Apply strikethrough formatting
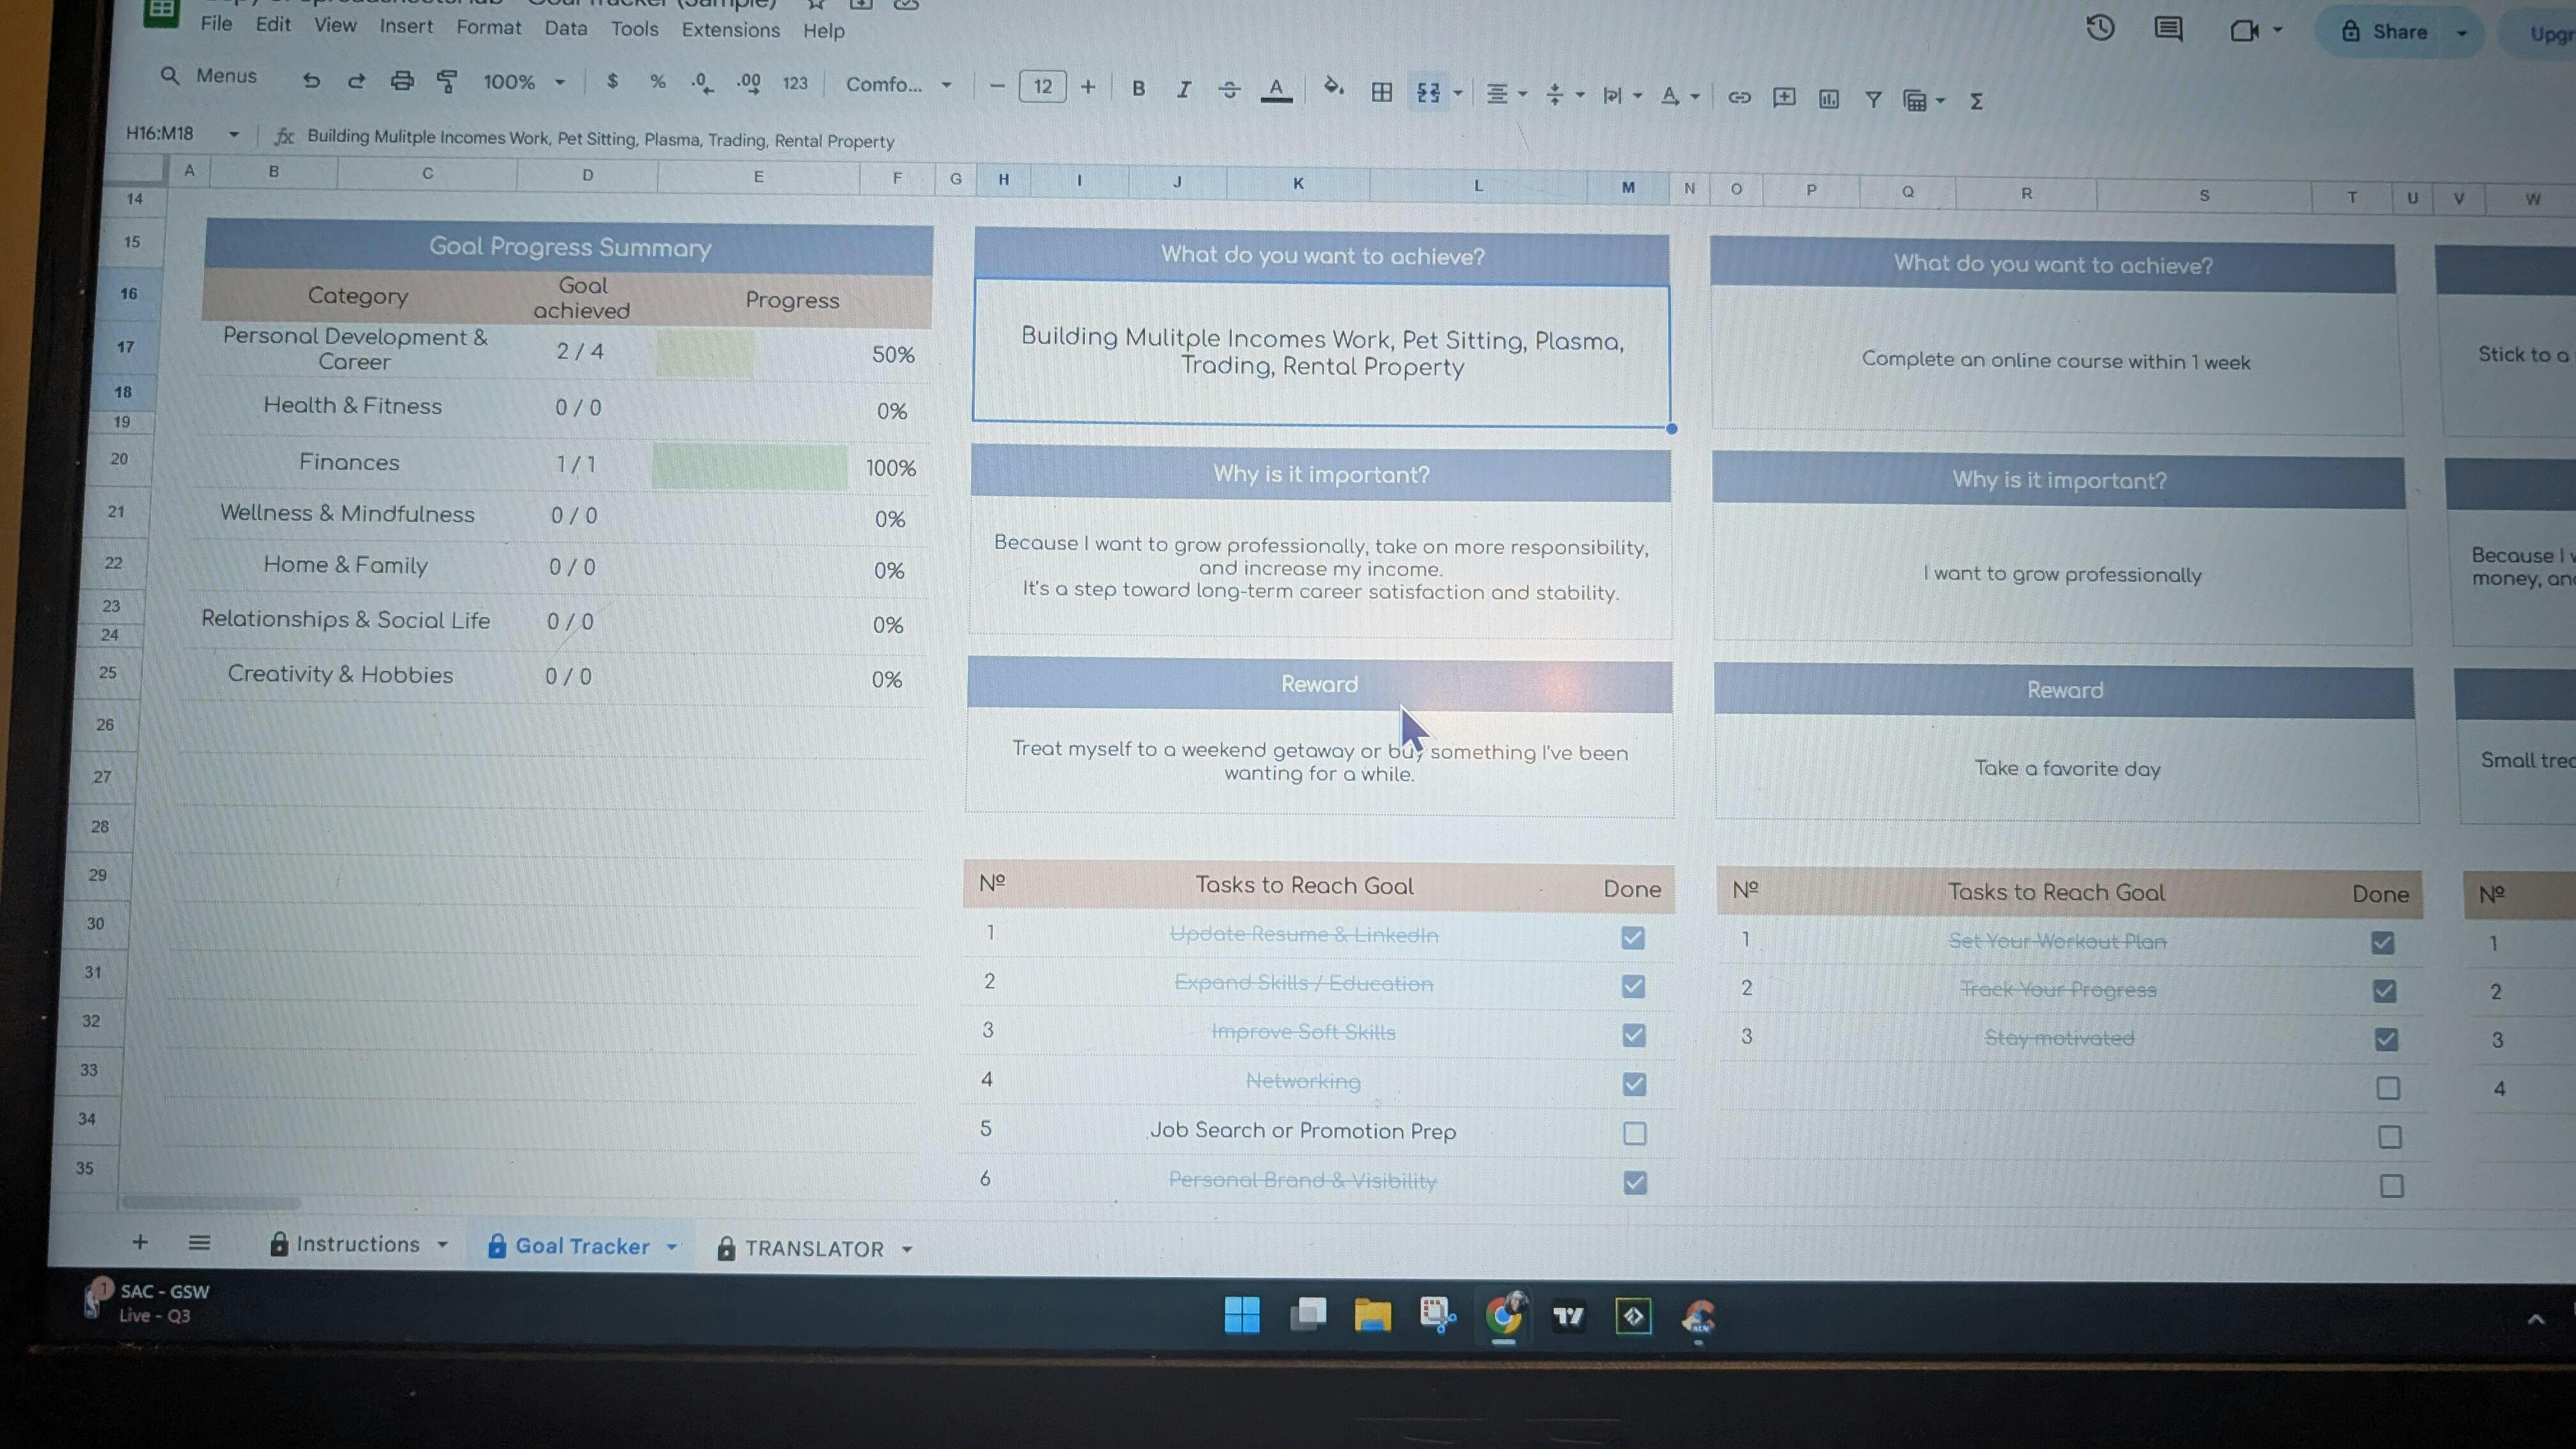 (x=1229, y=91)
